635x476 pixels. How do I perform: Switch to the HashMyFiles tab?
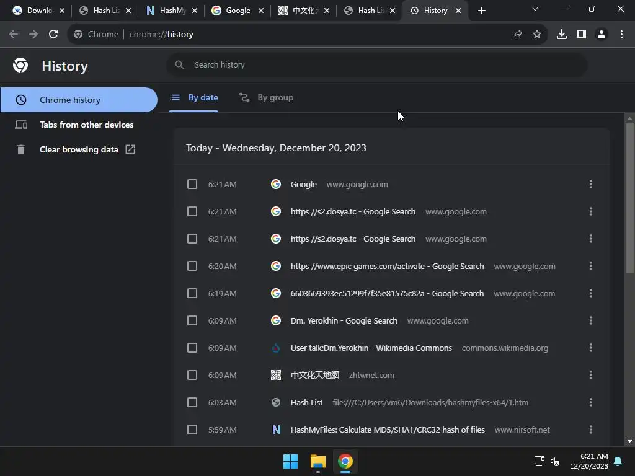pos(171,11)
